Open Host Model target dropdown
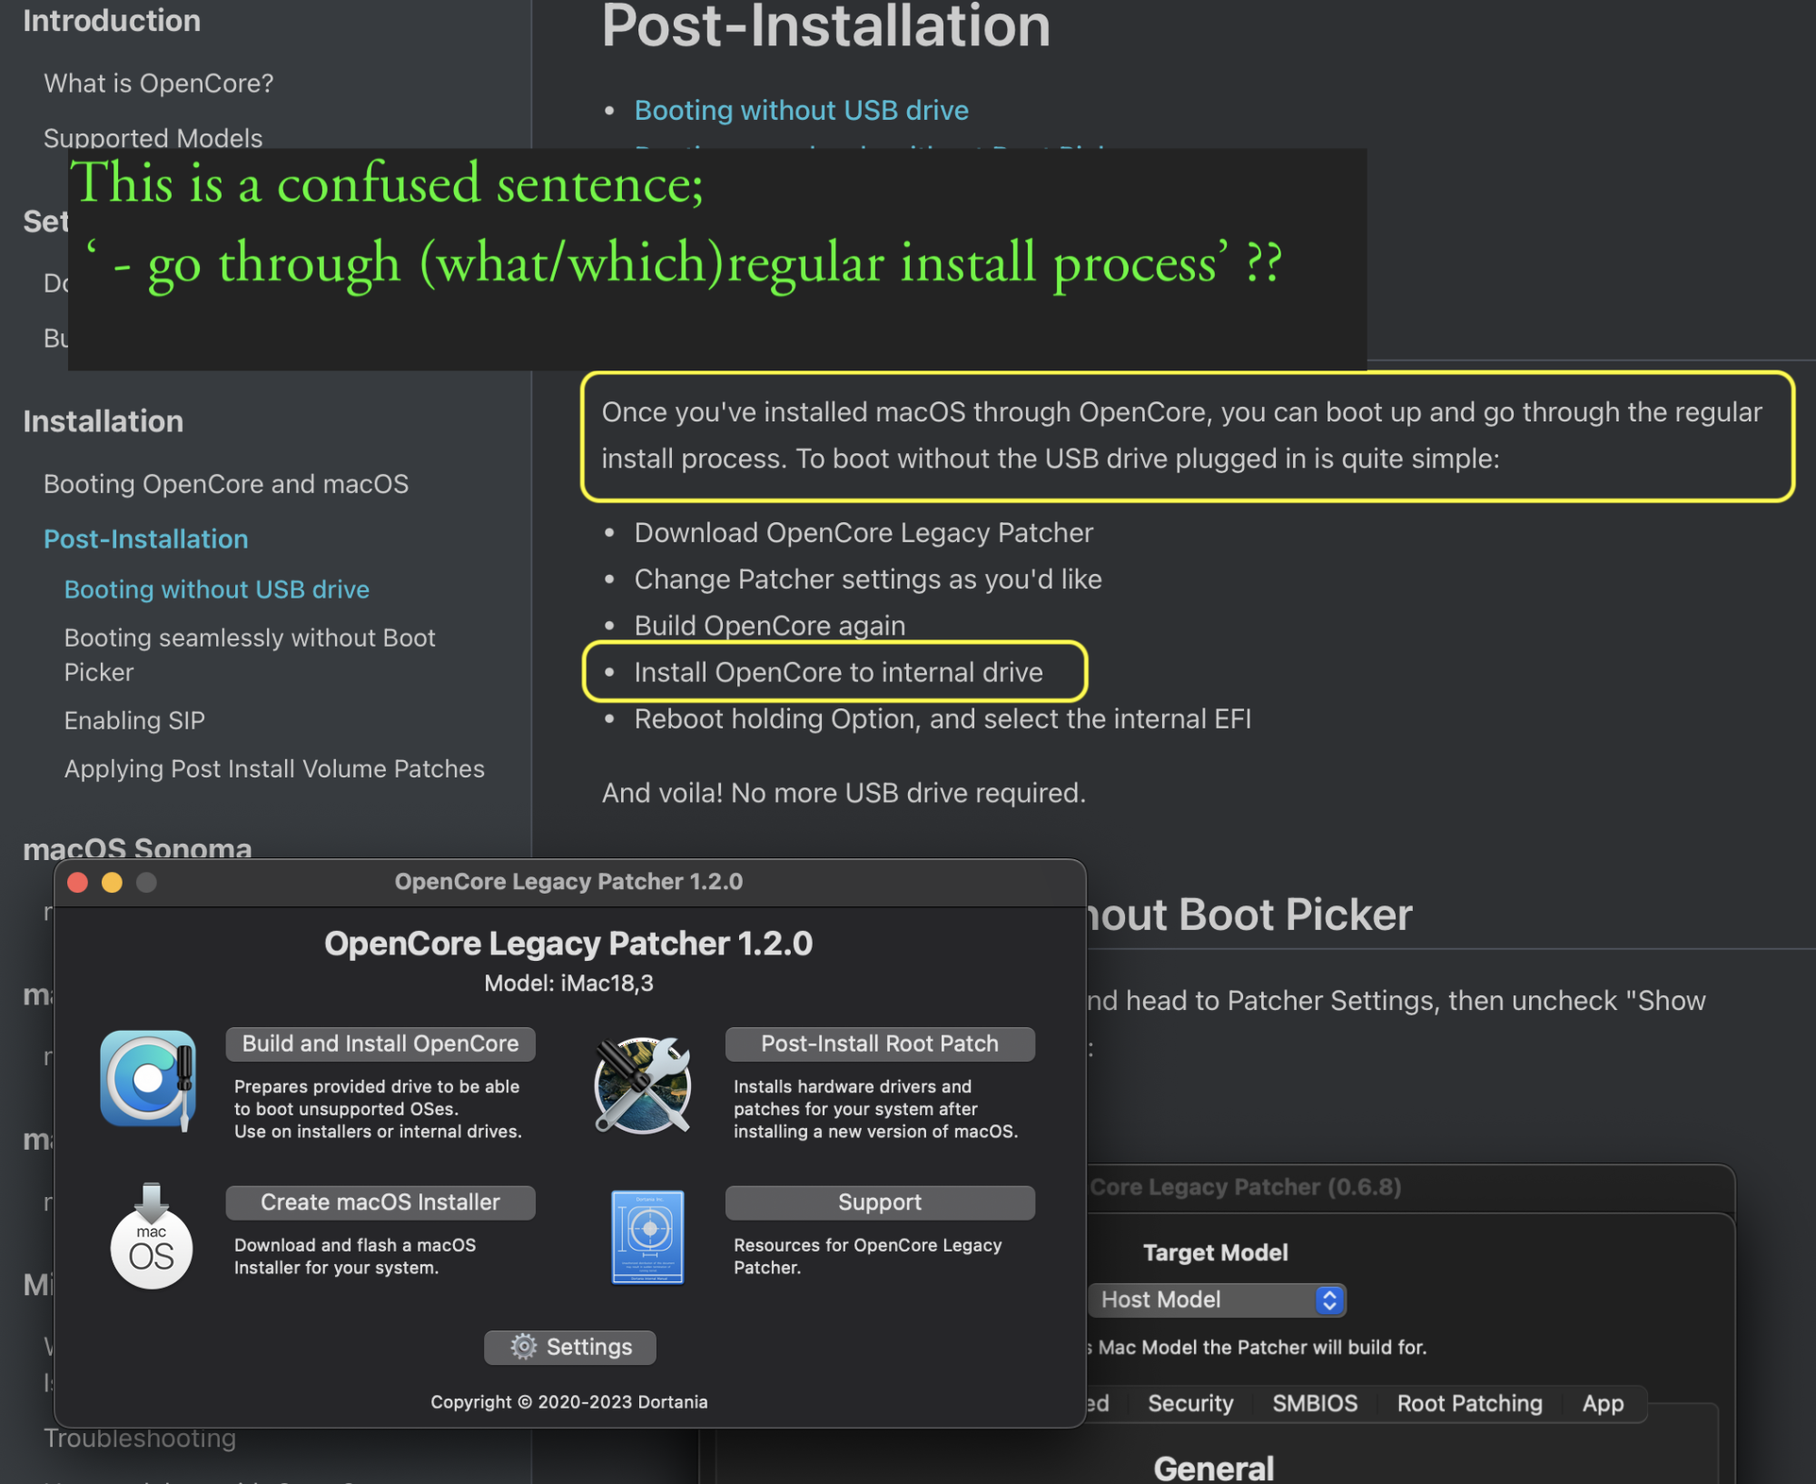This screenshot has height=1484, width=1816. [x=1215, y=1300]
